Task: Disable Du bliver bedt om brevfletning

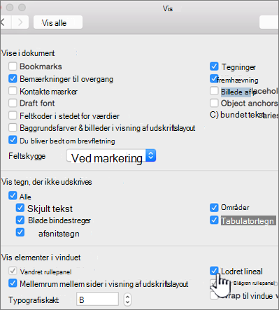Action: point(13,140)
